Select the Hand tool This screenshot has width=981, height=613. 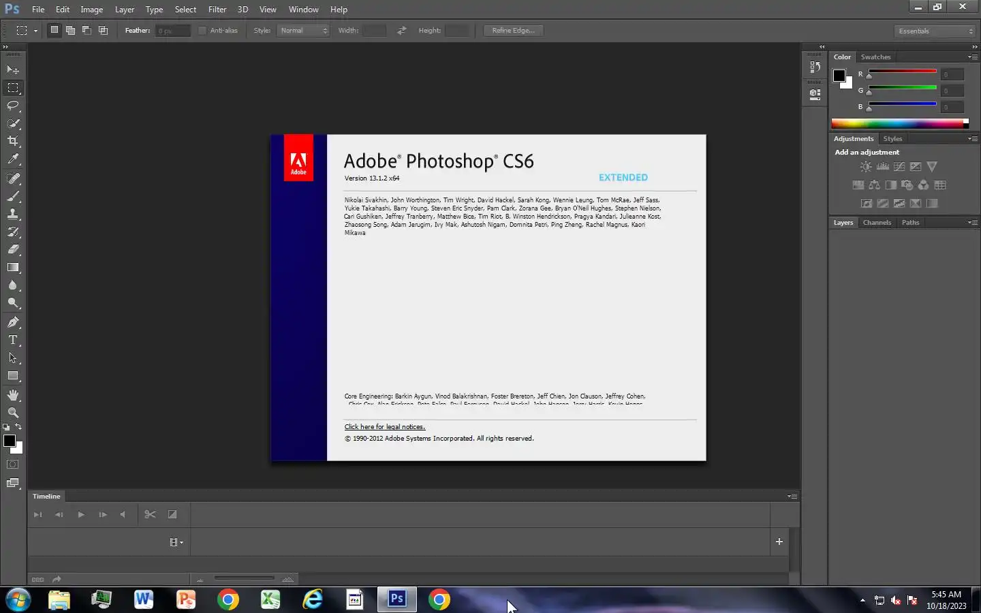point(13,395)
